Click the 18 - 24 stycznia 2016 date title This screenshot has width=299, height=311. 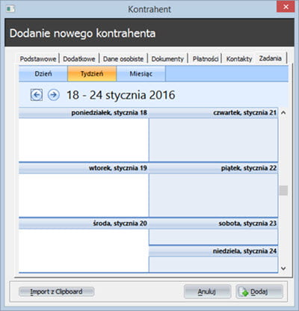(x=121, y=95)
